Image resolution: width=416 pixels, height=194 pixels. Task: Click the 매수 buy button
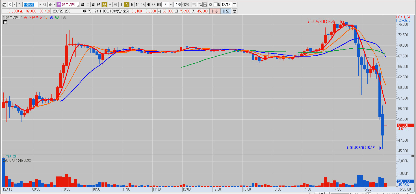coord(215,11)
